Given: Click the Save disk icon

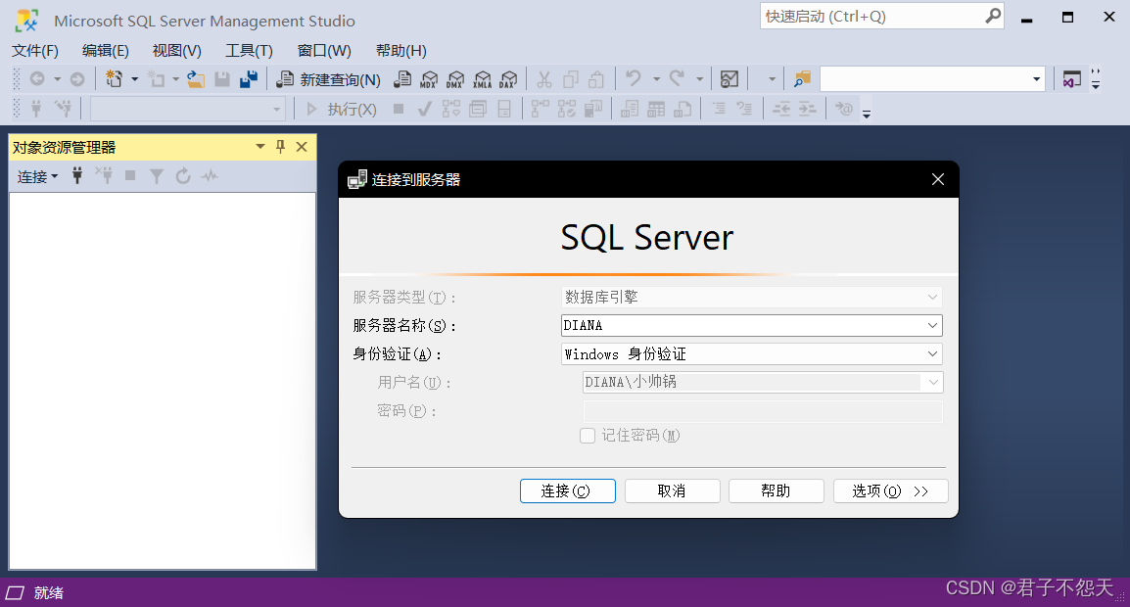Looking at the screenshot, I should point(222,78).
